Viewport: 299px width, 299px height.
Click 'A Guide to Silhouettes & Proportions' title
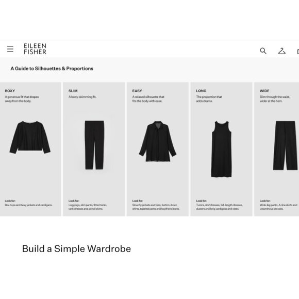[52, 69]
